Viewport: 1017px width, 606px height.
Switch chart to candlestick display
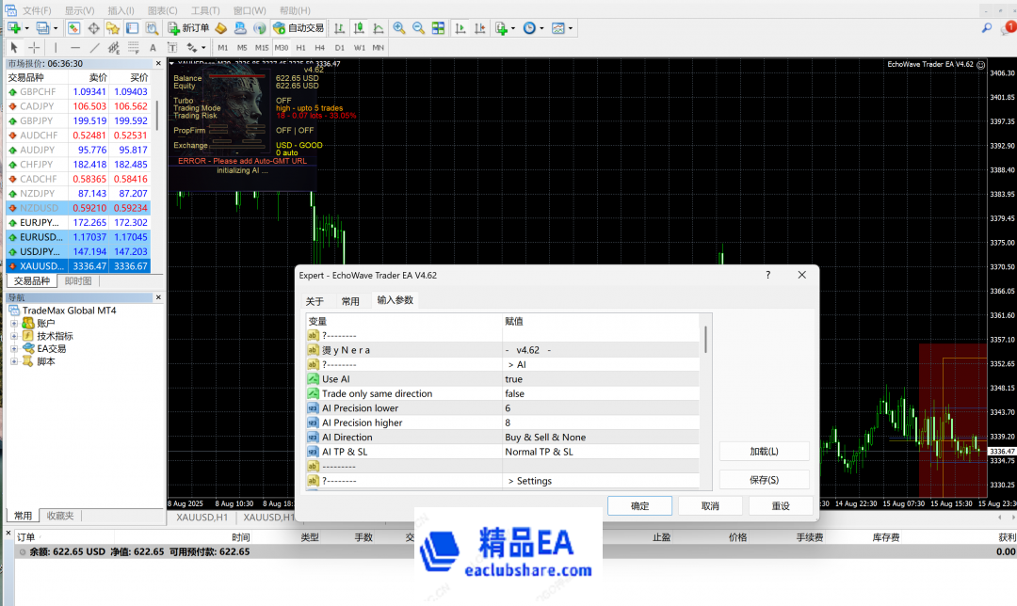[359, 28]
